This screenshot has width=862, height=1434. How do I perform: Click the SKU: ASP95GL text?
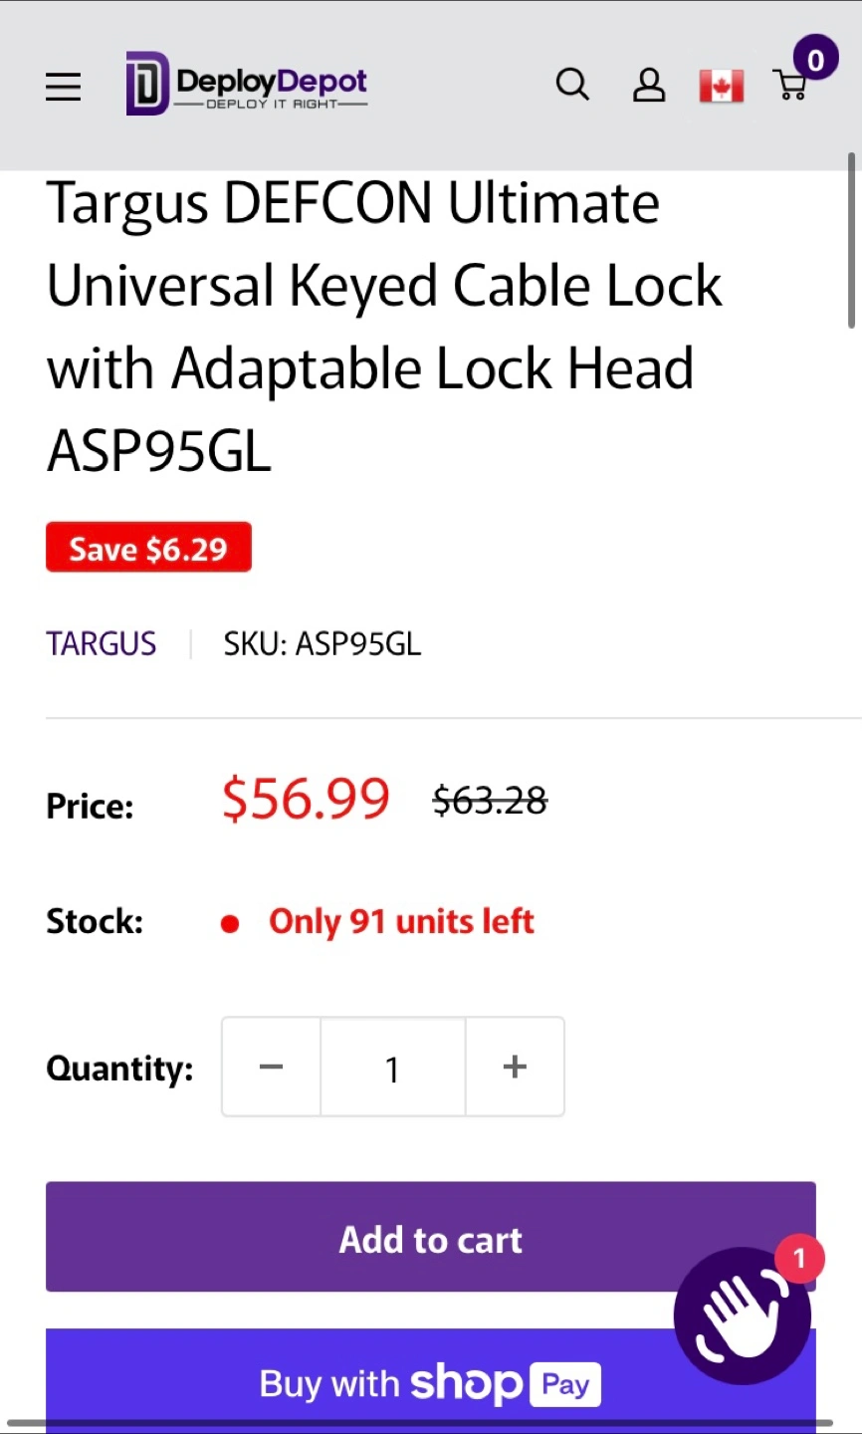tap(322, 644)
